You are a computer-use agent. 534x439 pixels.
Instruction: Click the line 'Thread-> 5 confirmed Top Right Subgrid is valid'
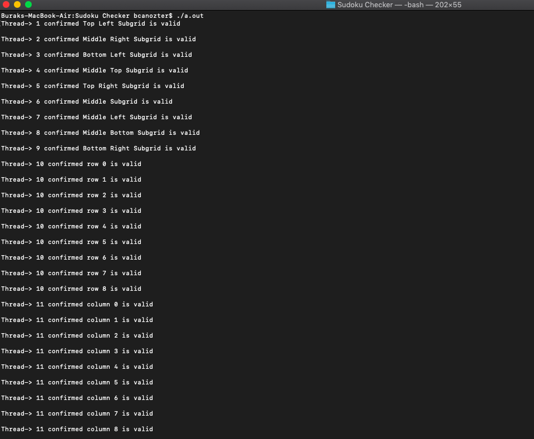(x=92, y=86)
